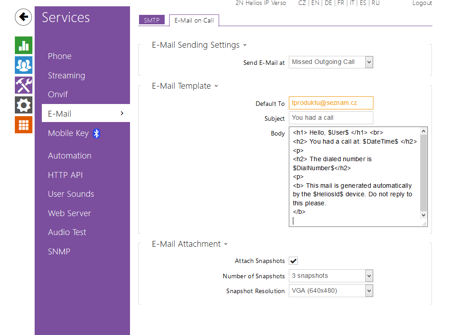Open the Send E-Mail at dropdown
The height and width of the screenshot is (335, 449).
point(331,62)
